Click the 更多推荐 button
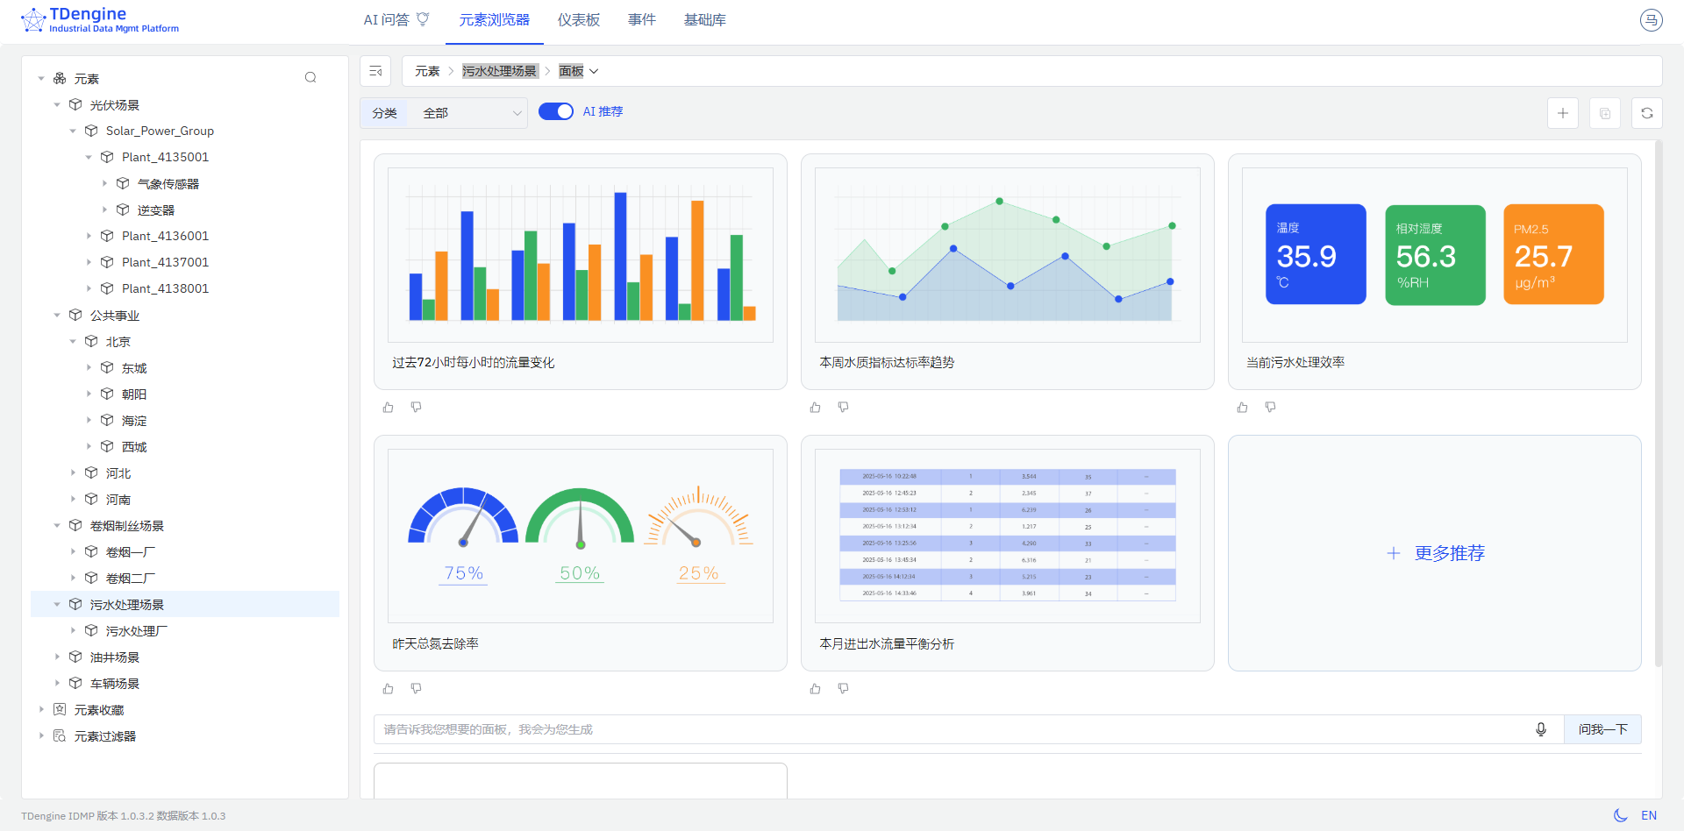Screen dimensions: 1684x831 tap(1436, 553)
